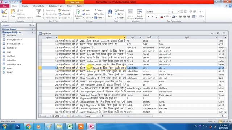
Task: Center align text
Action: [185, 17]
